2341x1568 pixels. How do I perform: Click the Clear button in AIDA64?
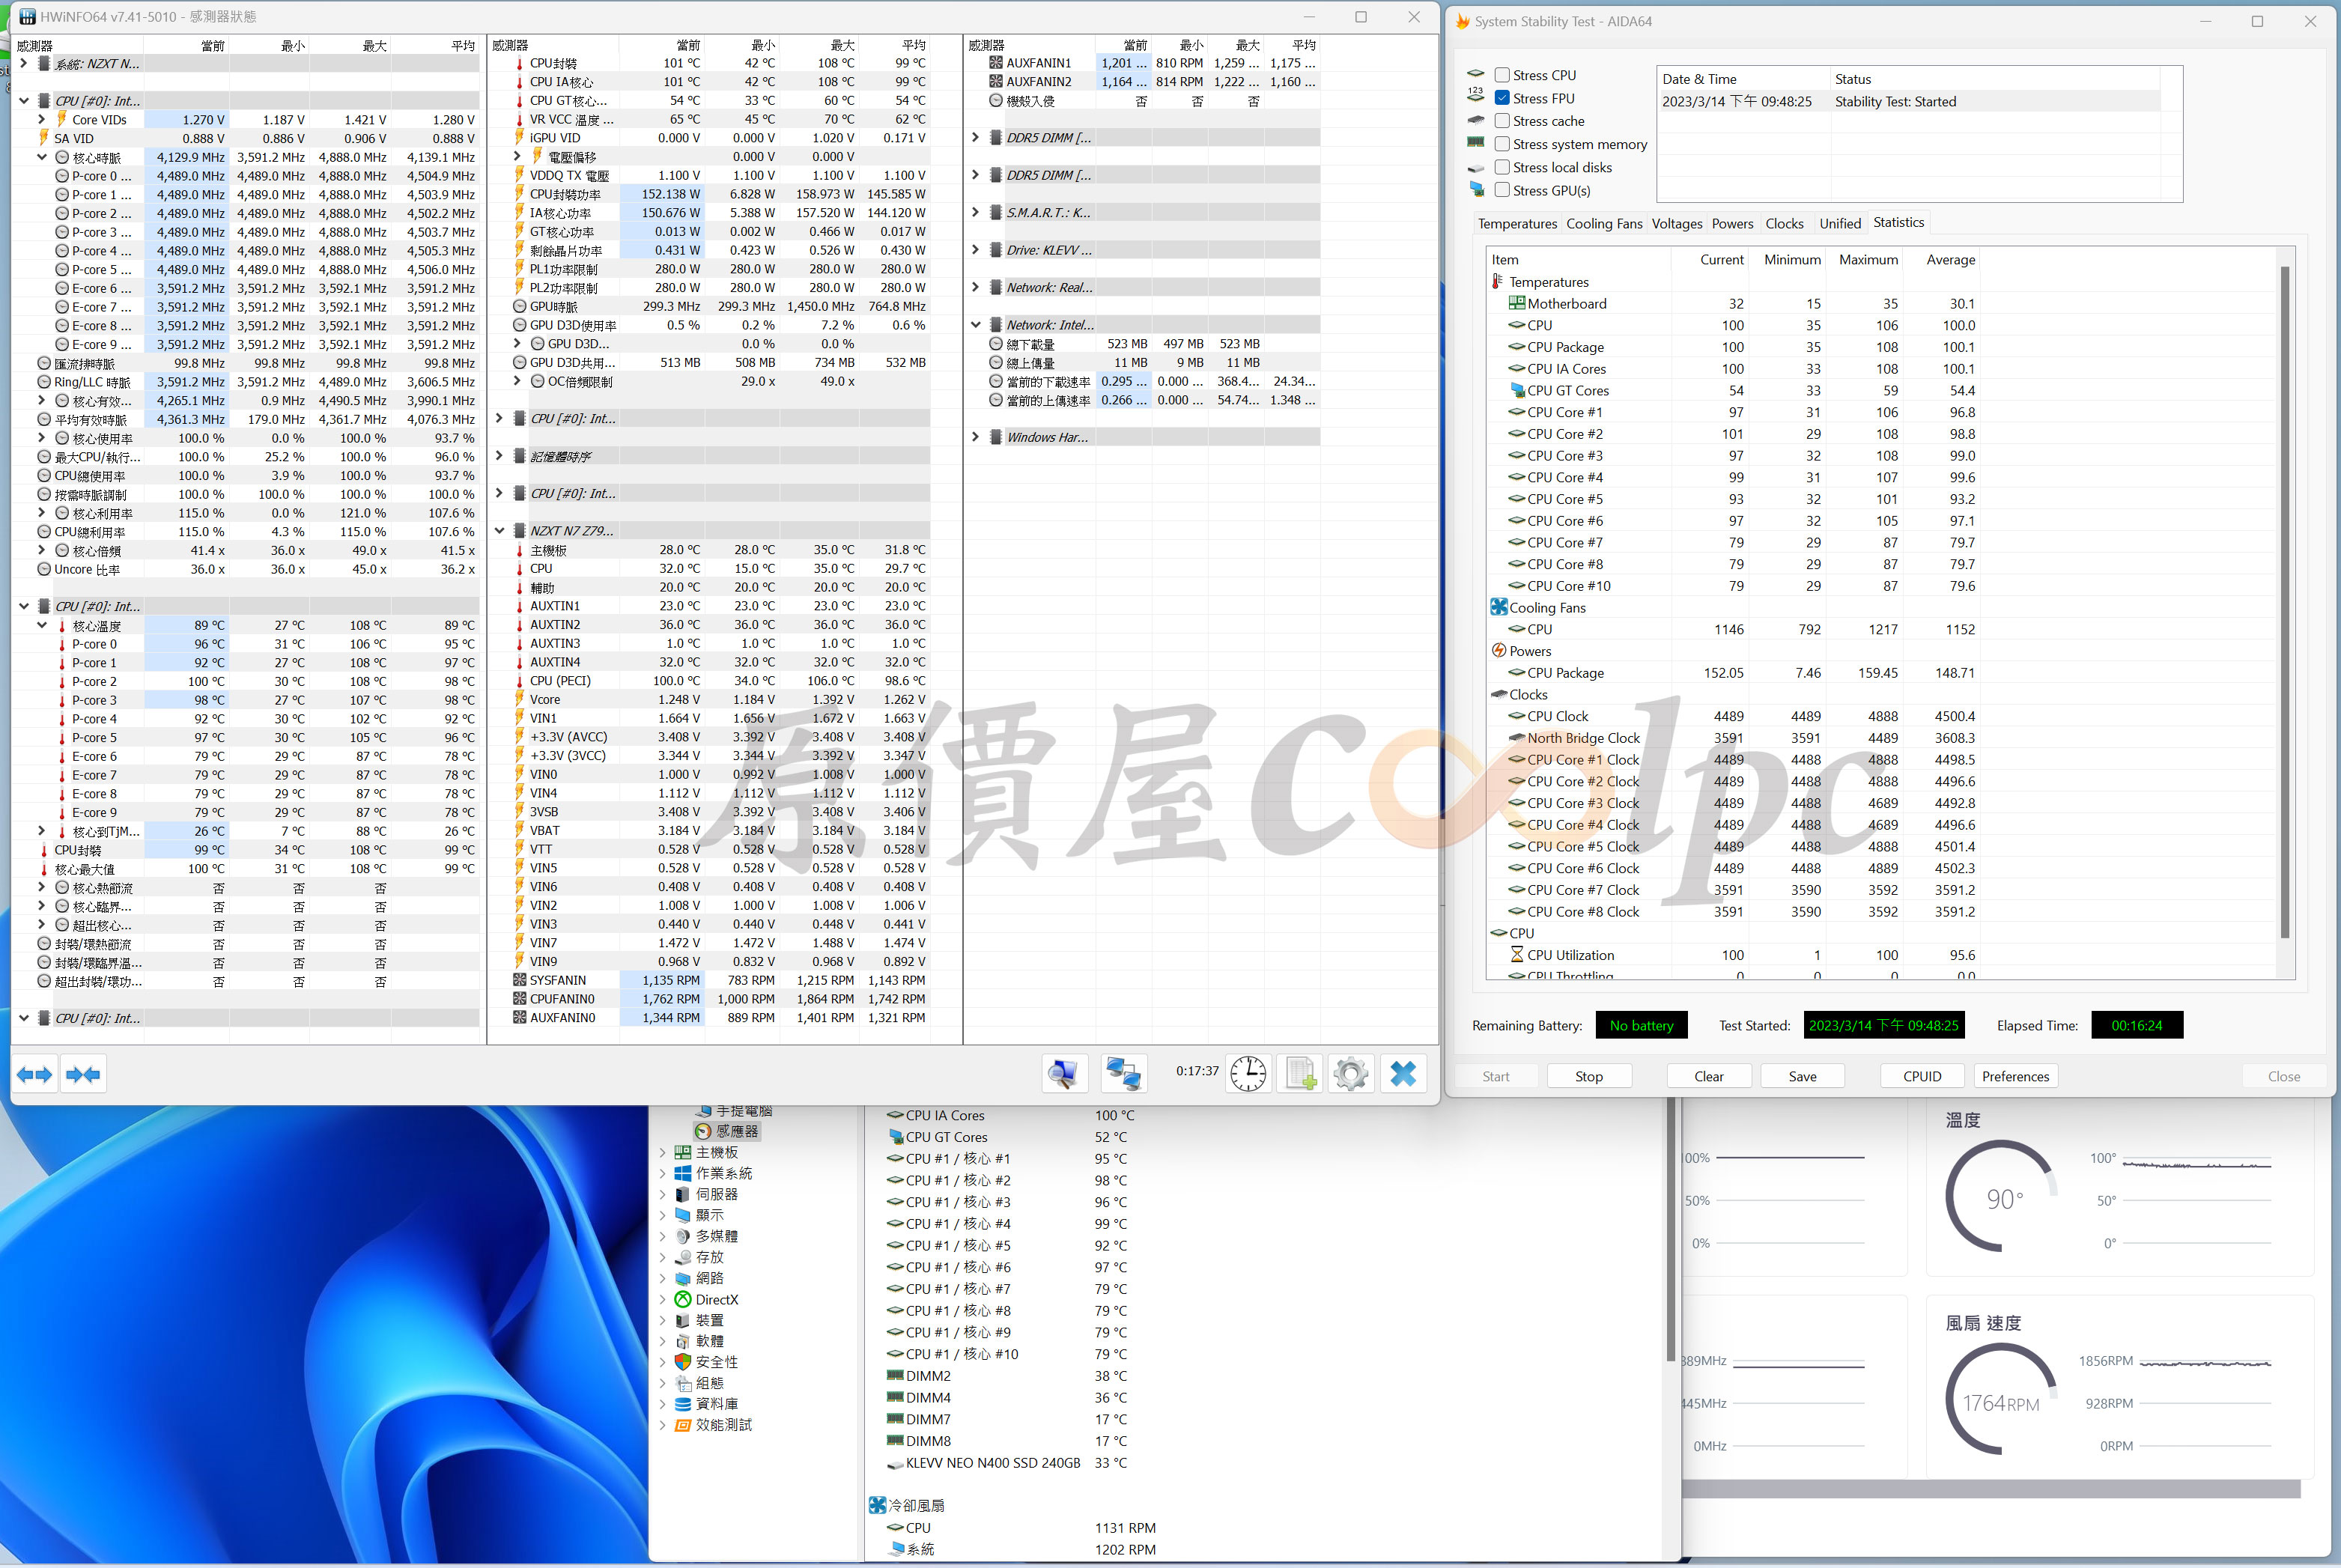tap(1709, 1077)
